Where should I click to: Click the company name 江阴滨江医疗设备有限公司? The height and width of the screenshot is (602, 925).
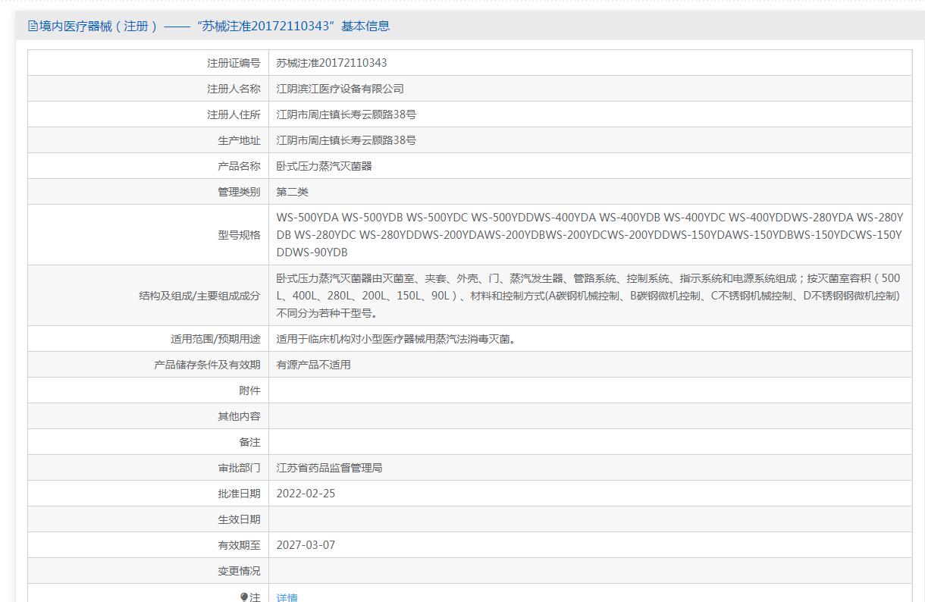(x=340, y=89)
